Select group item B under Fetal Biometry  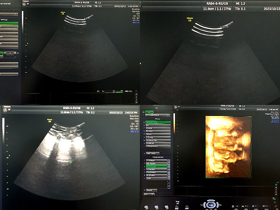(158, 126)
